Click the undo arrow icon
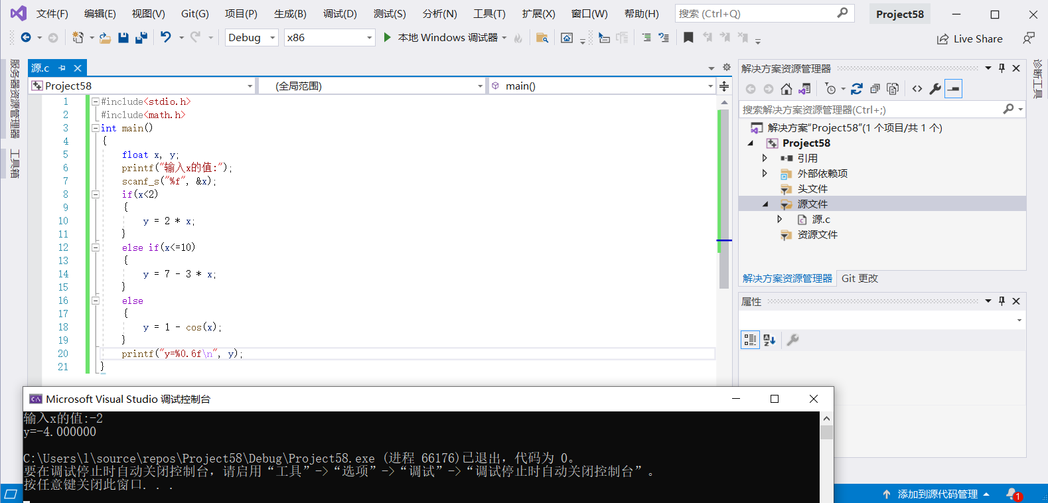 (166, 38)
